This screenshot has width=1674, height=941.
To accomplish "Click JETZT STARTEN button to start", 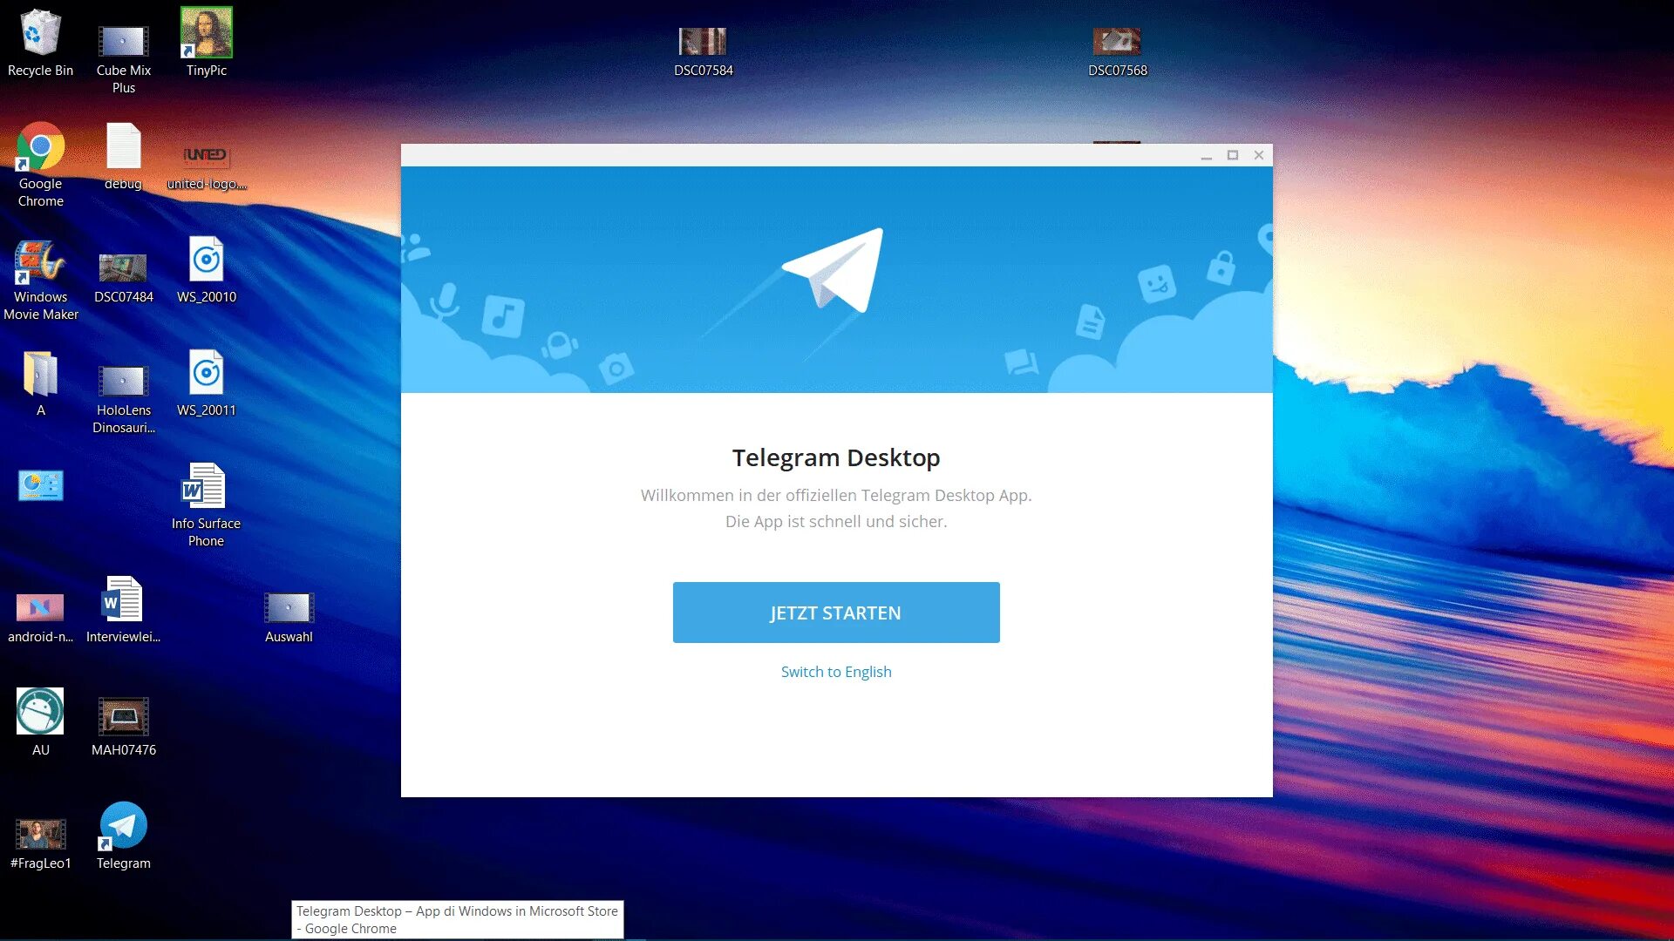I will tap(836, 613).
